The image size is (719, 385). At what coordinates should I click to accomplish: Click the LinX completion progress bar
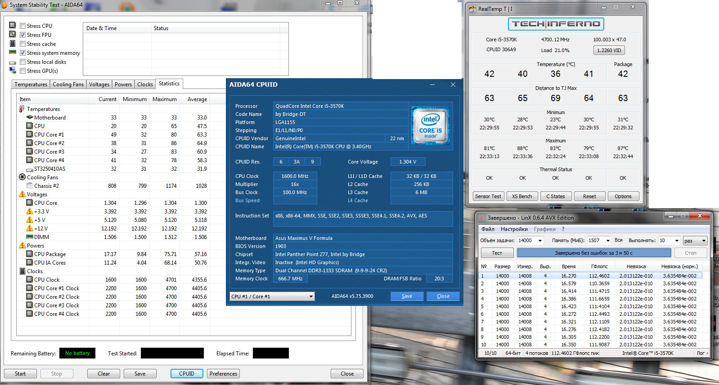point(593,253)
